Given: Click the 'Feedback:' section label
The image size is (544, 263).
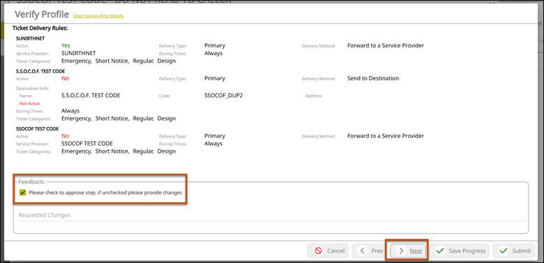Looking at the screenshot, I should point(31,182).
